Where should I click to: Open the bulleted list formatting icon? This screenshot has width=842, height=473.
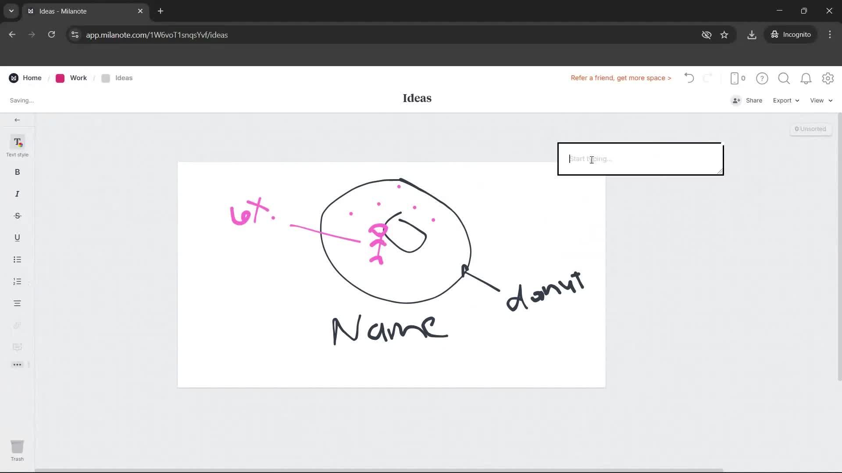pos(17,259)
